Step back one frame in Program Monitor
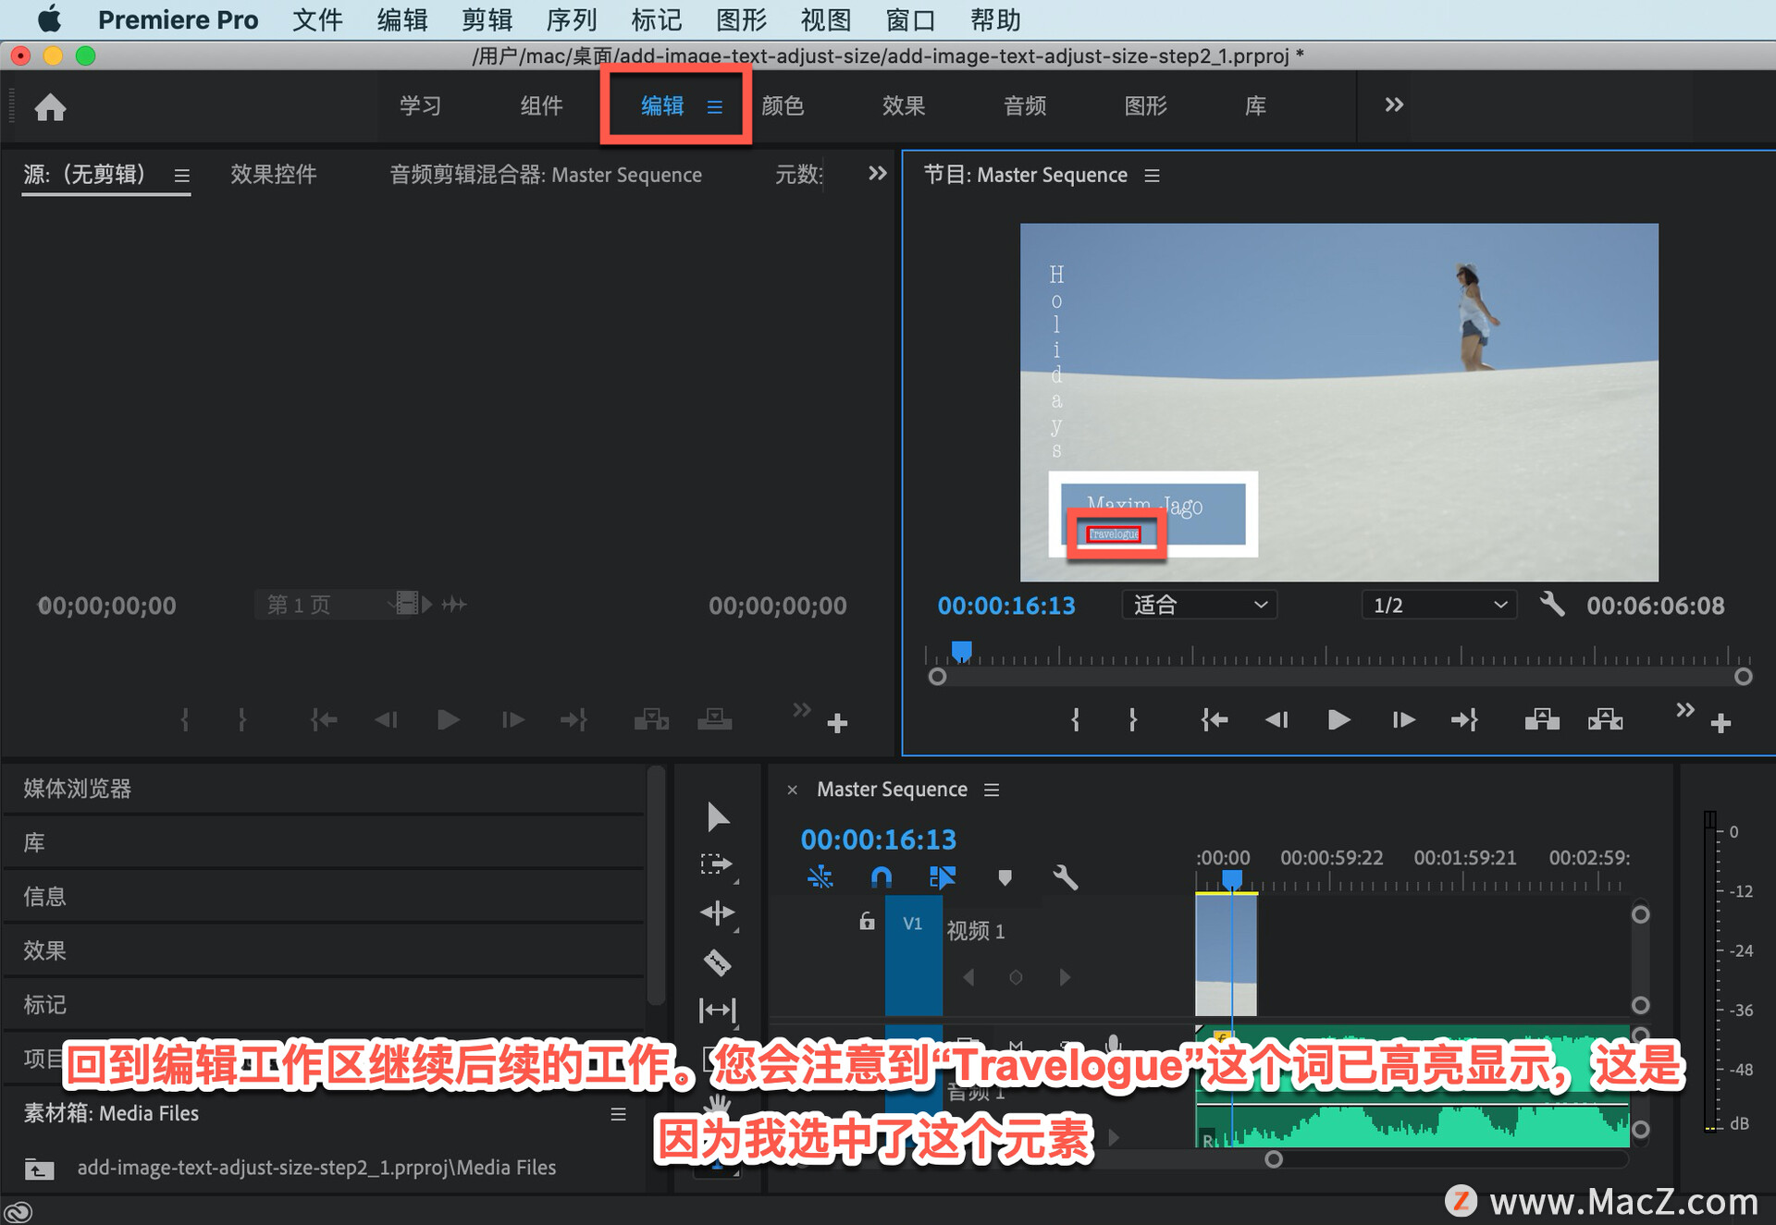 (1276, 719)
